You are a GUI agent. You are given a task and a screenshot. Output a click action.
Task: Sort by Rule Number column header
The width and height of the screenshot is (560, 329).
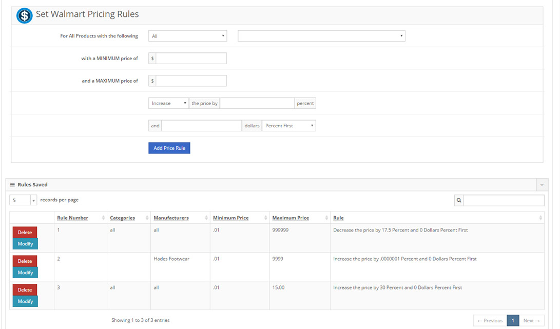click(x=72, y=218)
